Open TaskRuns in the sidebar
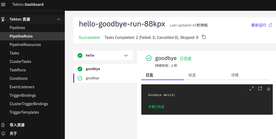Screen dimensions: 276x139 (32, 70)
